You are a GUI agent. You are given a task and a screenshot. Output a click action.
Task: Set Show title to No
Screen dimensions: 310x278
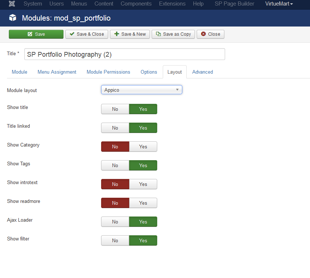tap(115, 109)
